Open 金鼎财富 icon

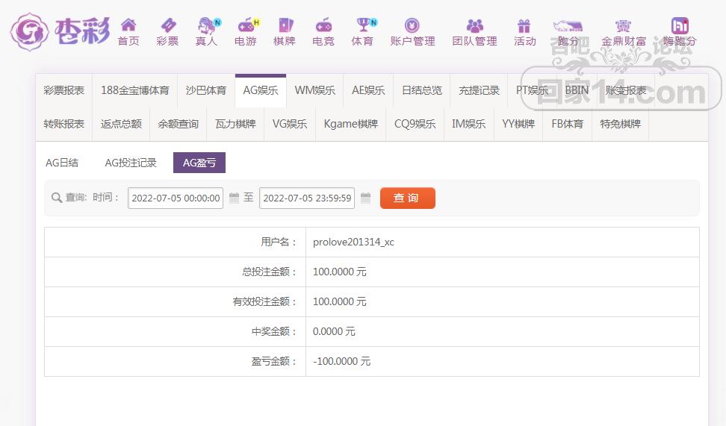click(623, 25)
